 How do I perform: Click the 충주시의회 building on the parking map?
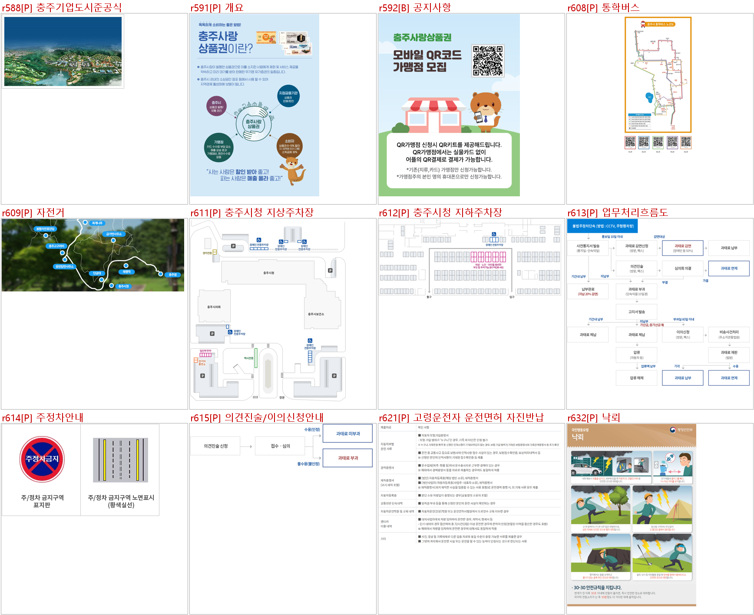214,307
